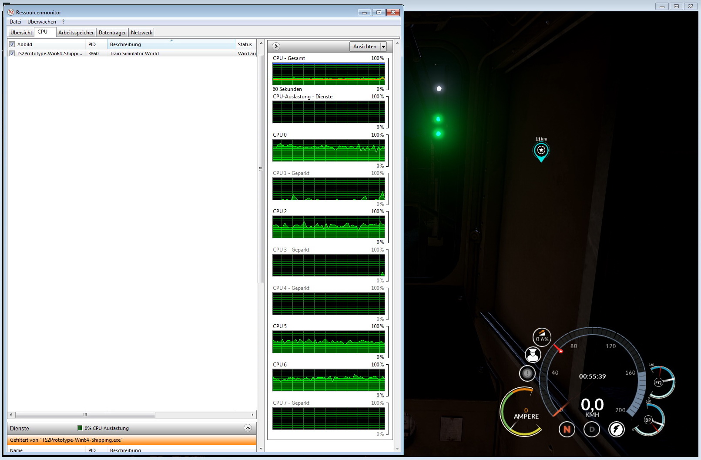Switch to the Übersicht tab

pyautogui.click(x=21, y=33)
